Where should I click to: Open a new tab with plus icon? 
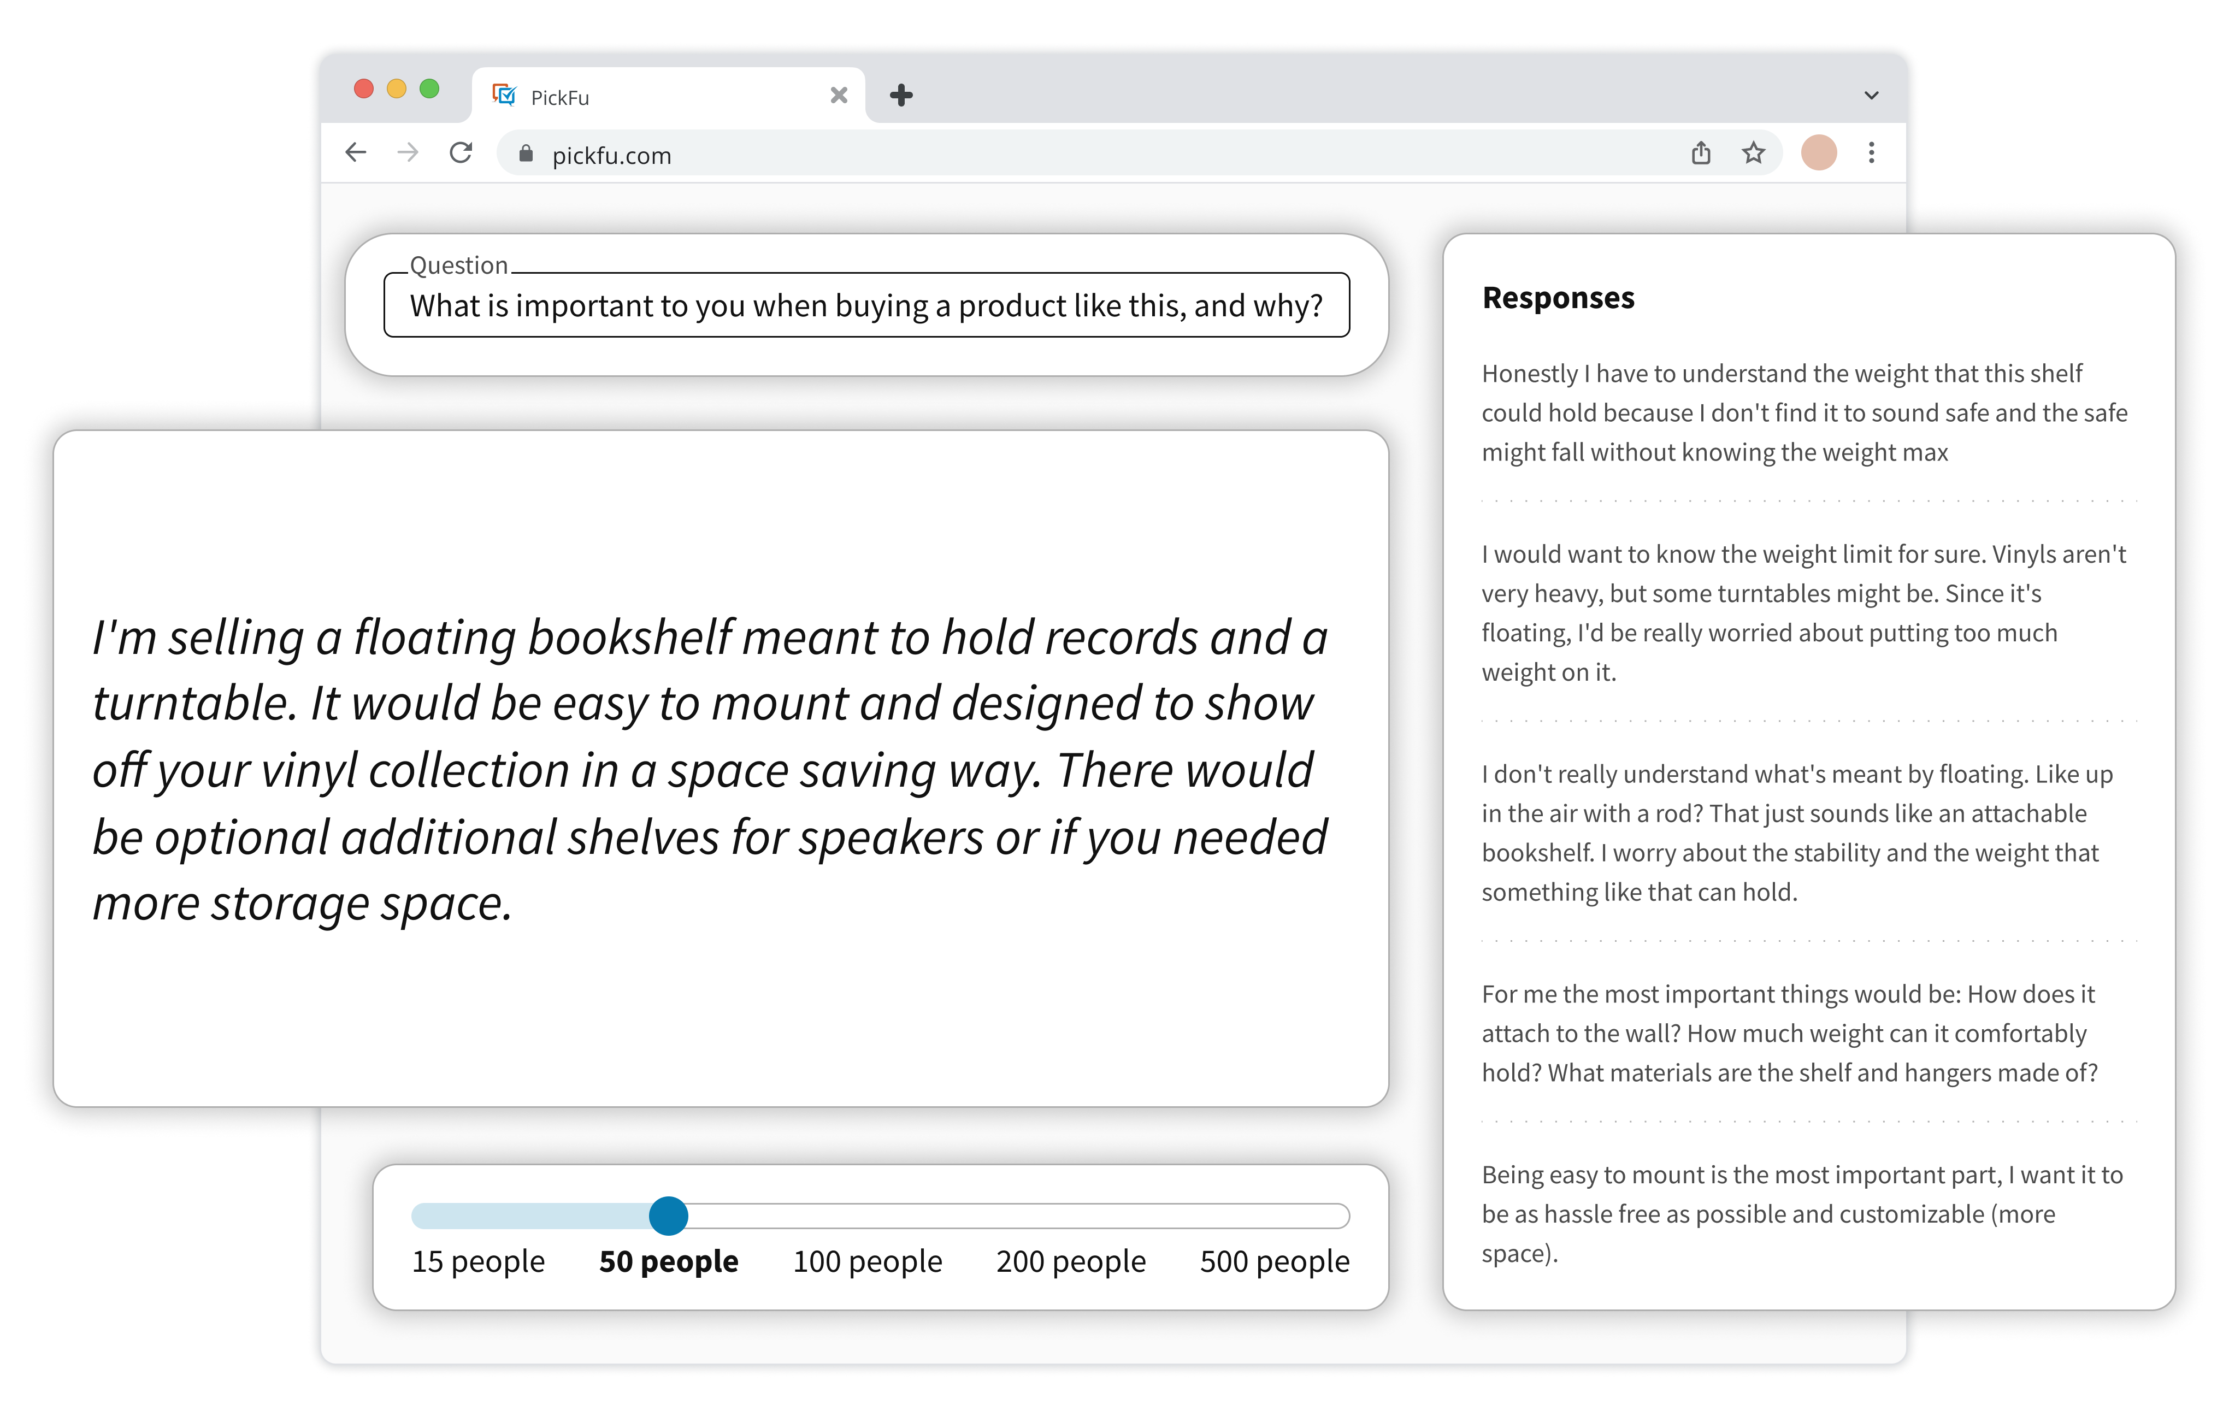click(901, 95)
